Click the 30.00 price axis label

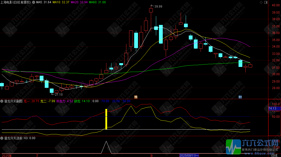pyautogui.click(x=276, y=74)
